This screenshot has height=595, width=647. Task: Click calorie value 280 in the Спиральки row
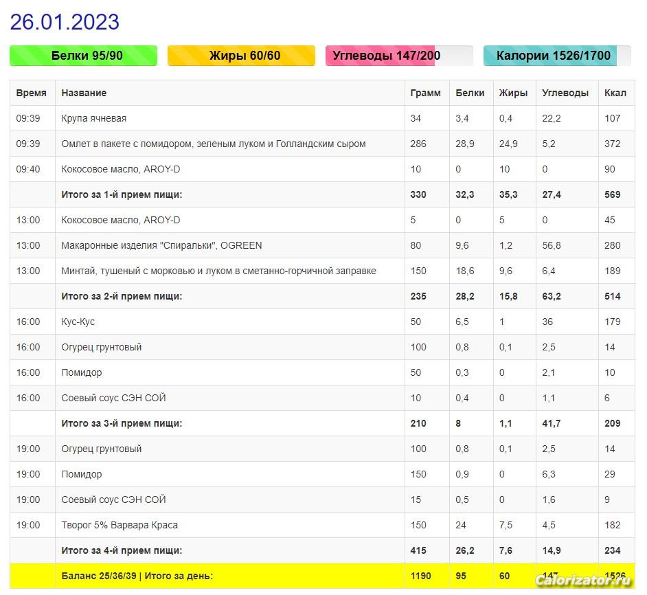pos(613,246)
